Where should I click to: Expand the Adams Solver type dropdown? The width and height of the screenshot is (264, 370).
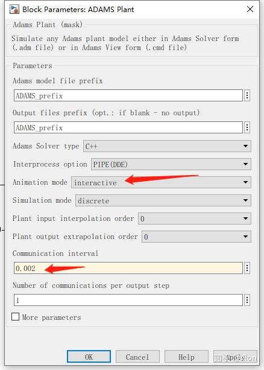pyautogui.click(x=167, y=146)
